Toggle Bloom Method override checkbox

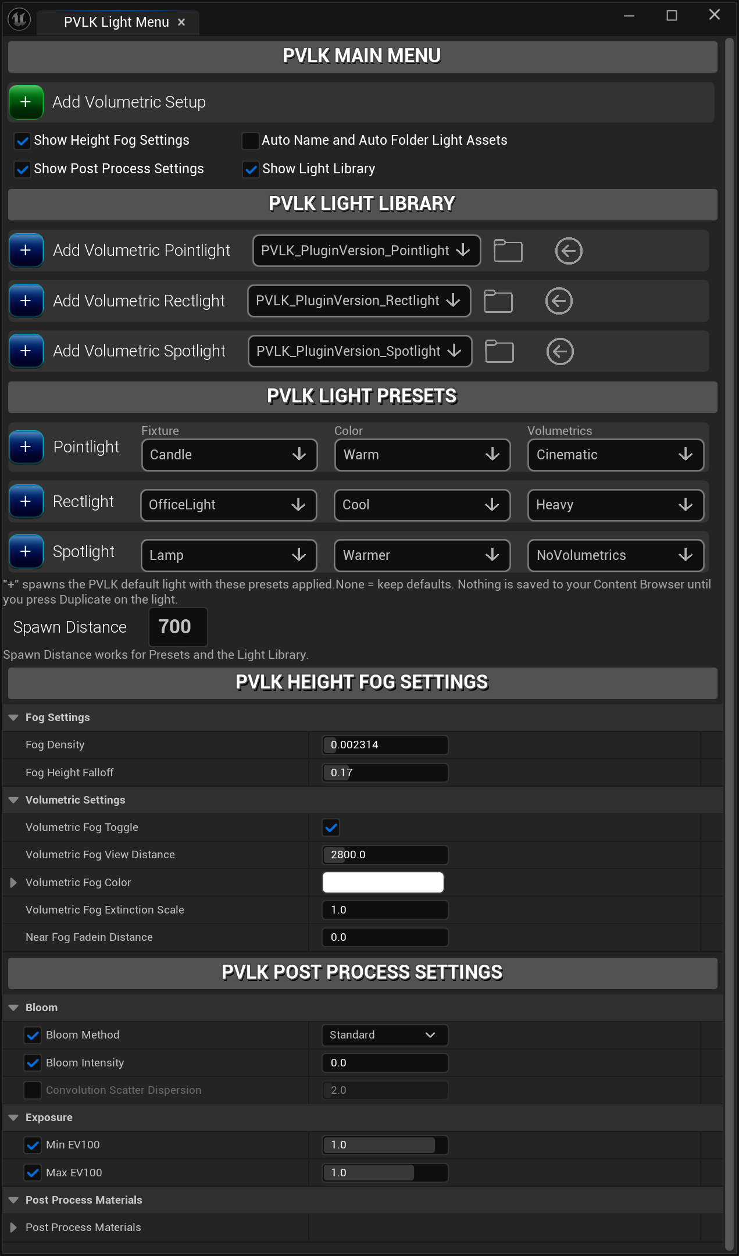click(33, 1035)
